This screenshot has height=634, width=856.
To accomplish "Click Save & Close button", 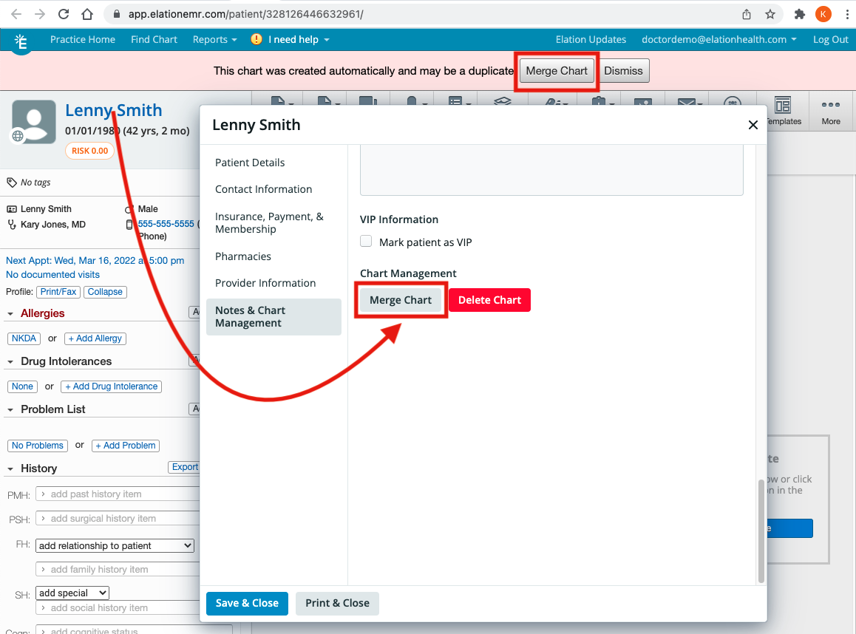I will 247,603.
